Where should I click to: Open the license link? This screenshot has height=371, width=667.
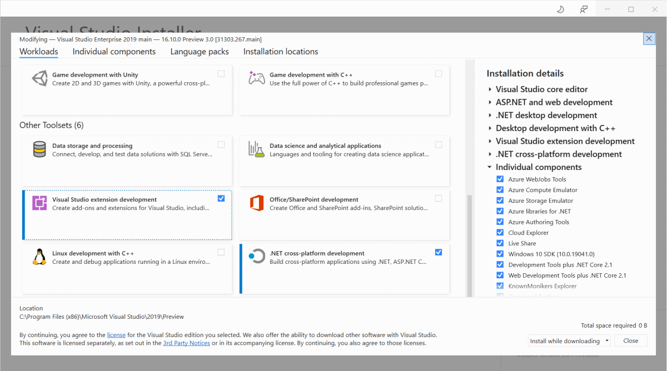[115, 334]
